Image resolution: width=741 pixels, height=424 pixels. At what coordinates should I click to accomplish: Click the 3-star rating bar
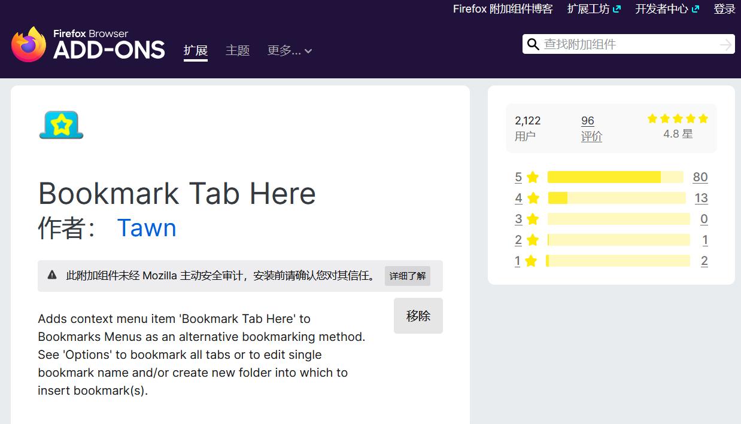(x=619, y=219)
